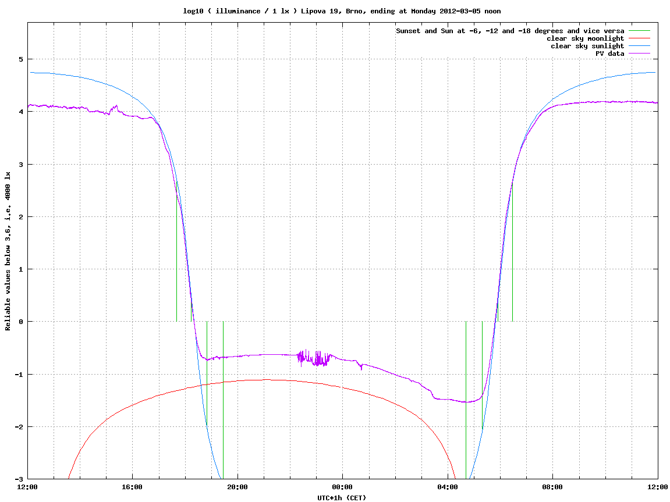Viewport: 670px width, 502px height.
Task: Click the y-axis tick label 4
Action: tap(20, 112)
